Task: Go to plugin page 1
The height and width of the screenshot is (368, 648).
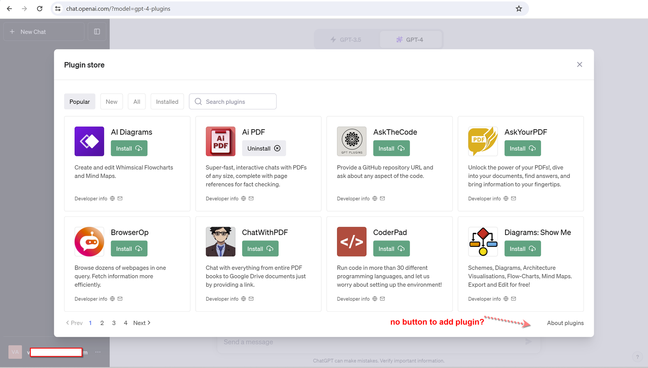Action: (90, 323)
